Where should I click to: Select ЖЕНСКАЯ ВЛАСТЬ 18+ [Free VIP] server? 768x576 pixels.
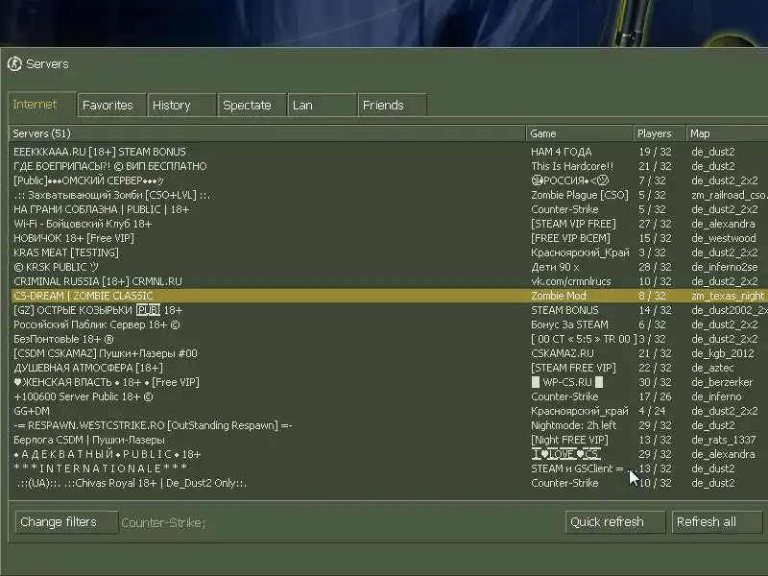pos(389,382)
